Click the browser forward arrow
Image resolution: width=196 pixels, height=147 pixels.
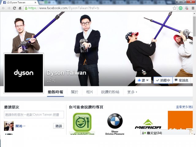point(9,8)
